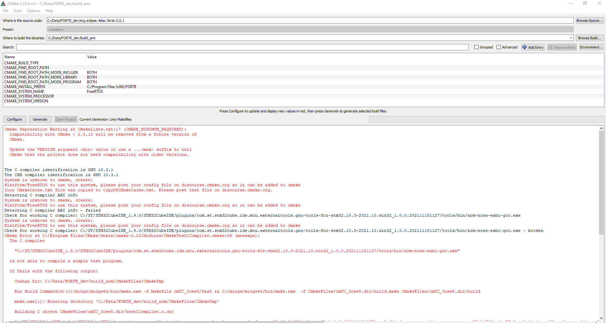
Task: Click the Environment button
Action: click(591, 47)
